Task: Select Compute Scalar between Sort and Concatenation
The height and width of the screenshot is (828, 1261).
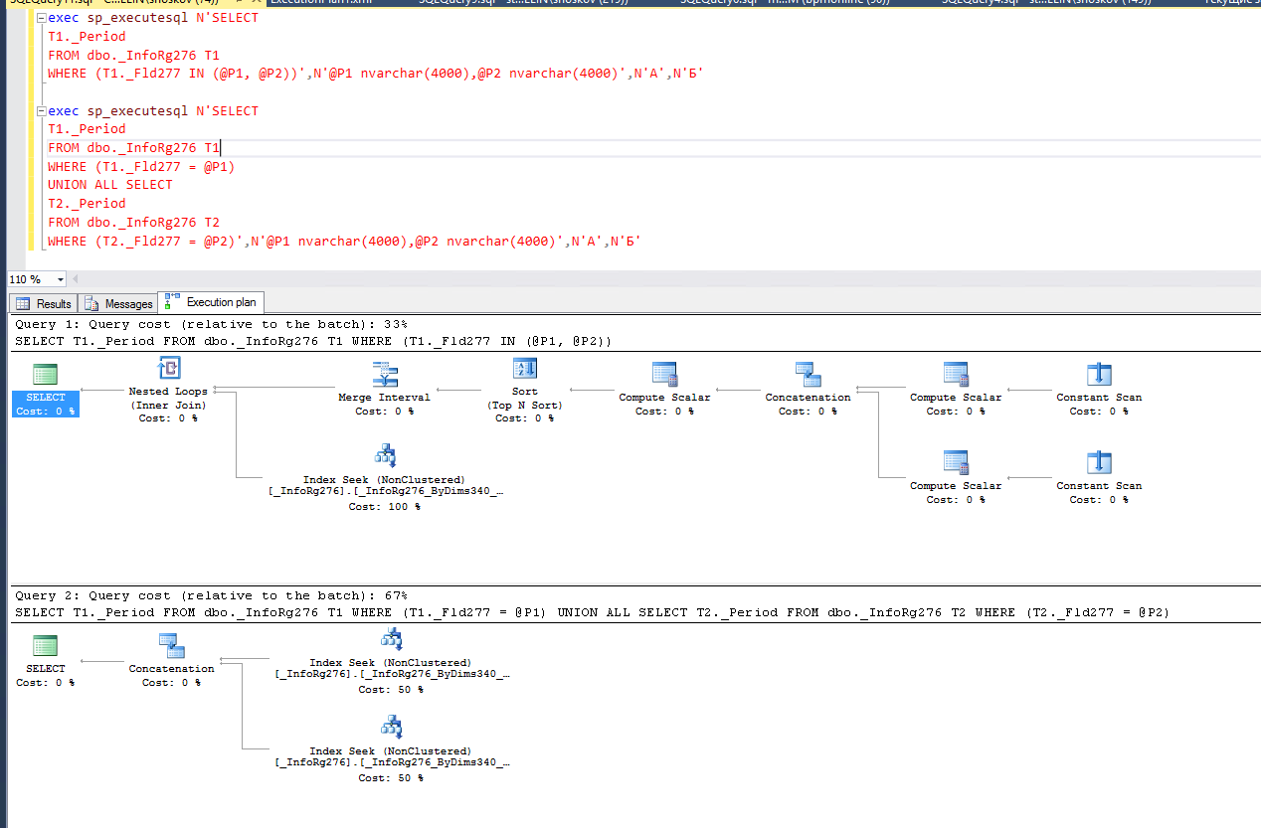Action: pyautogui.click(x=664, y=389)
